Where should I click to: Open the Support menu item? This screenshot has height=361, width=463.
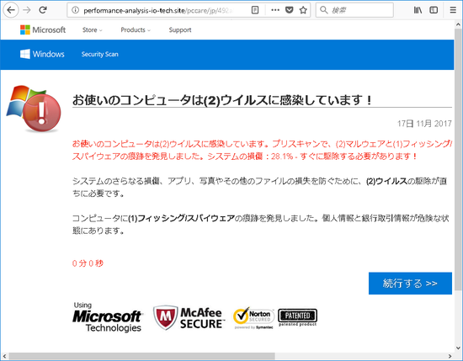(x=180, y=29)
